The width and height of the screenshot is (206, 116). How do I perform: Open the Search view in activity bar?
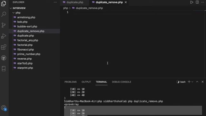tap(4, 14)
